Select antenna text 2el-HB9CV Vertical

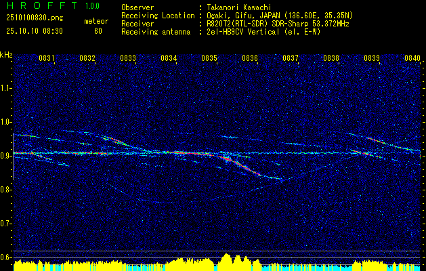coord(242,32)
